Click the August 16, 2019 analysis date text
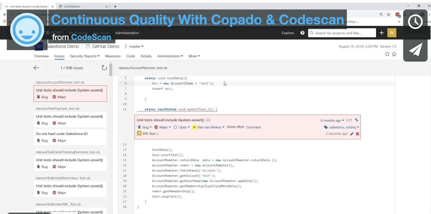The image size is (431, 214). [358, 46]
